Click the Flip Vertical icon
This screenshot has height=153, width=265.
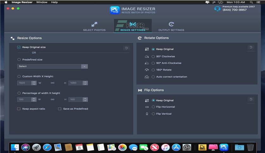147,114
